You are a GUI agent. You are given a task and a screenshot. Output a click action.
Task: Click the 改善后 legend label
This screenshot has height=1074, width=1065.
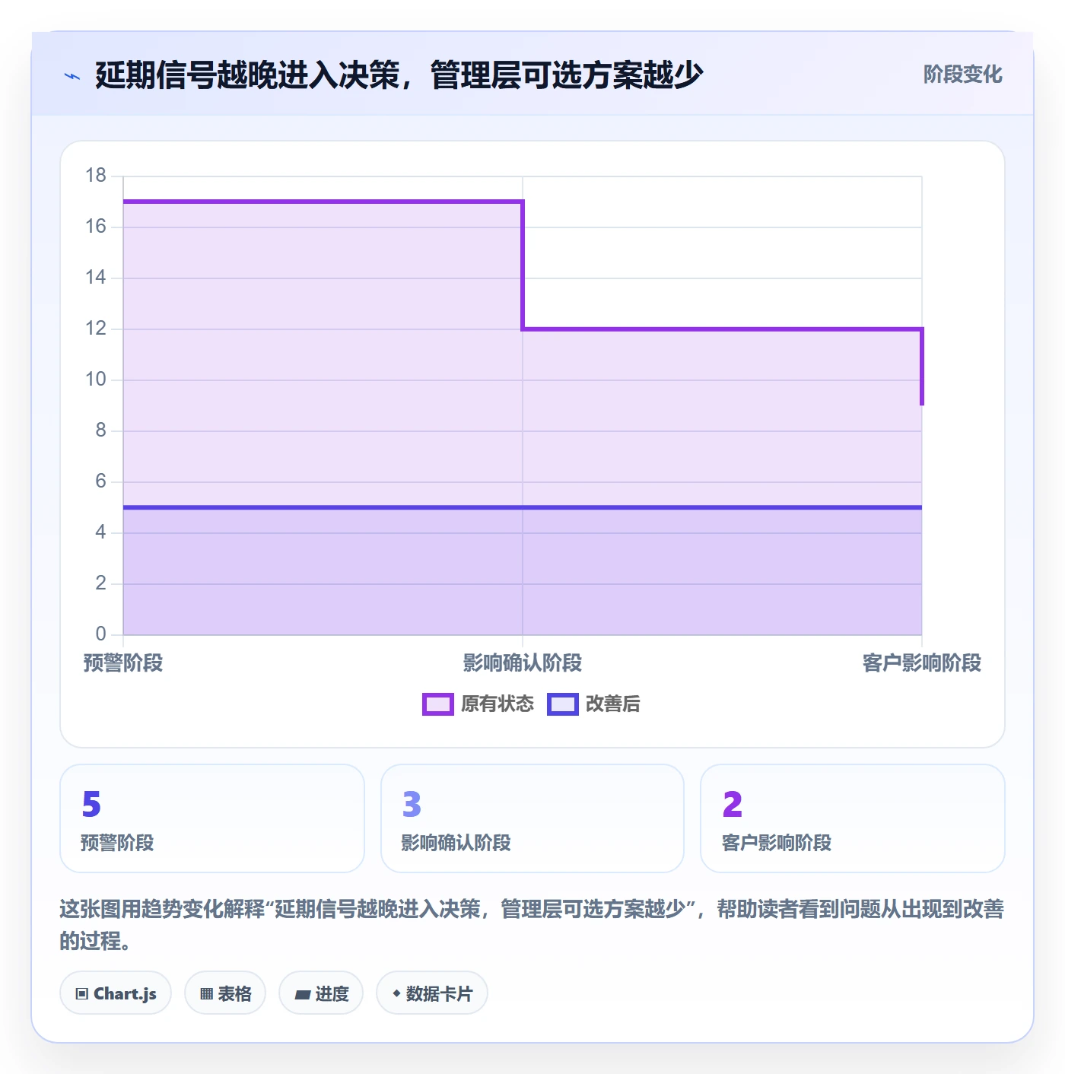pyautogui.click(x=612, y=704)
